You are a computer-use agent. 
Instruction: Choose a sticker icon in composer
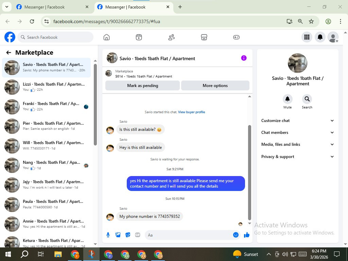point(128,235)
